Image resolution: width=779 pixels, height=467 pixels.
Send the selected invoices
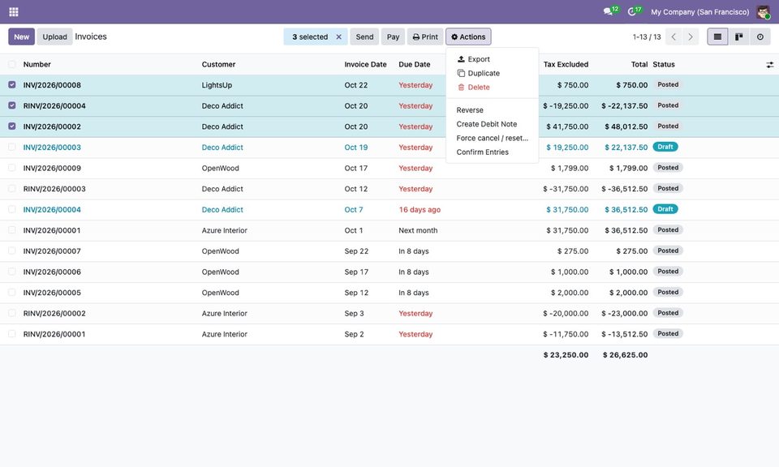364,36
